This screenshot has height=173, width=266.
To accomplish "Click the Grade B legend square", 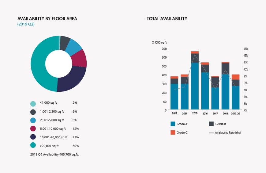I will coord(211,124).
